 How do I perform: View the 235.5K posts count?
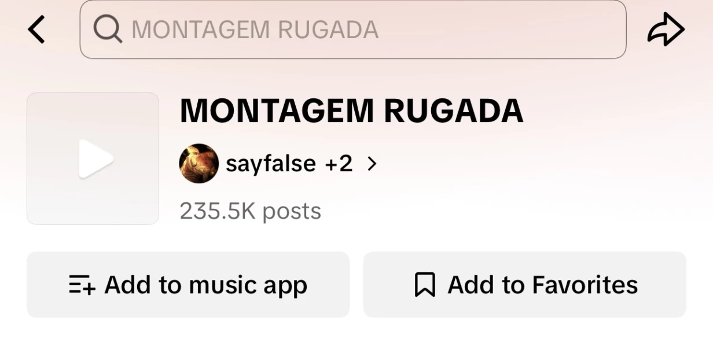click(250, 211)
